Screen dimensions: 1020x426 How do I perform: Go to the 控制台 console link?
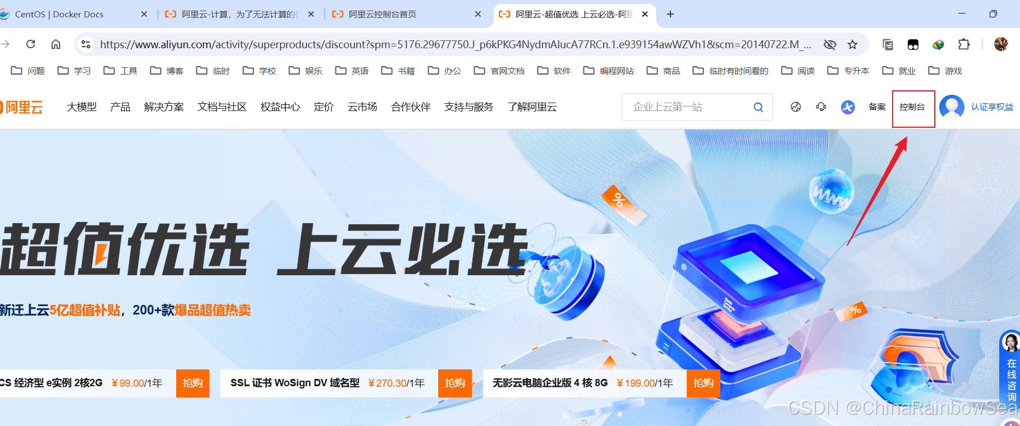[x=912, y=107]
